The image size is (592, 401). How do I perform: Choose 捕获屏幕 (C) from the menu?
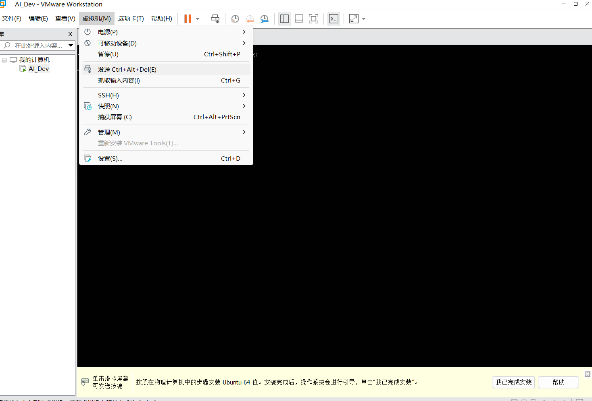115,117
